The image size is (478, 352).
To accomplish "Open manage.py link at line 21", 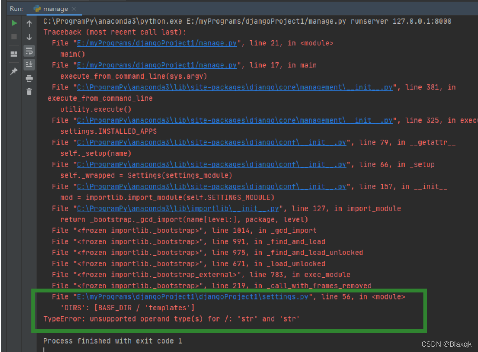I will 157,43.
